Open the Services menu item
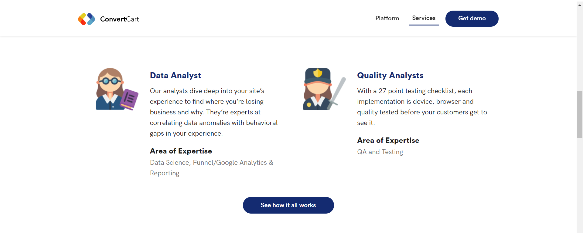583x233 pixels. point(424,18)
